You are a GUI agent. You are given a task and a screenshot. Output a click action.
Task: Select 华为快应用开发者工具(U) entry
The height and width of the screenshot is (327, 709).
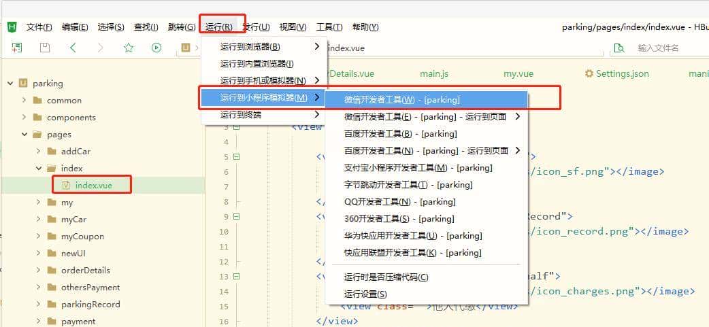tap(426, 236)
